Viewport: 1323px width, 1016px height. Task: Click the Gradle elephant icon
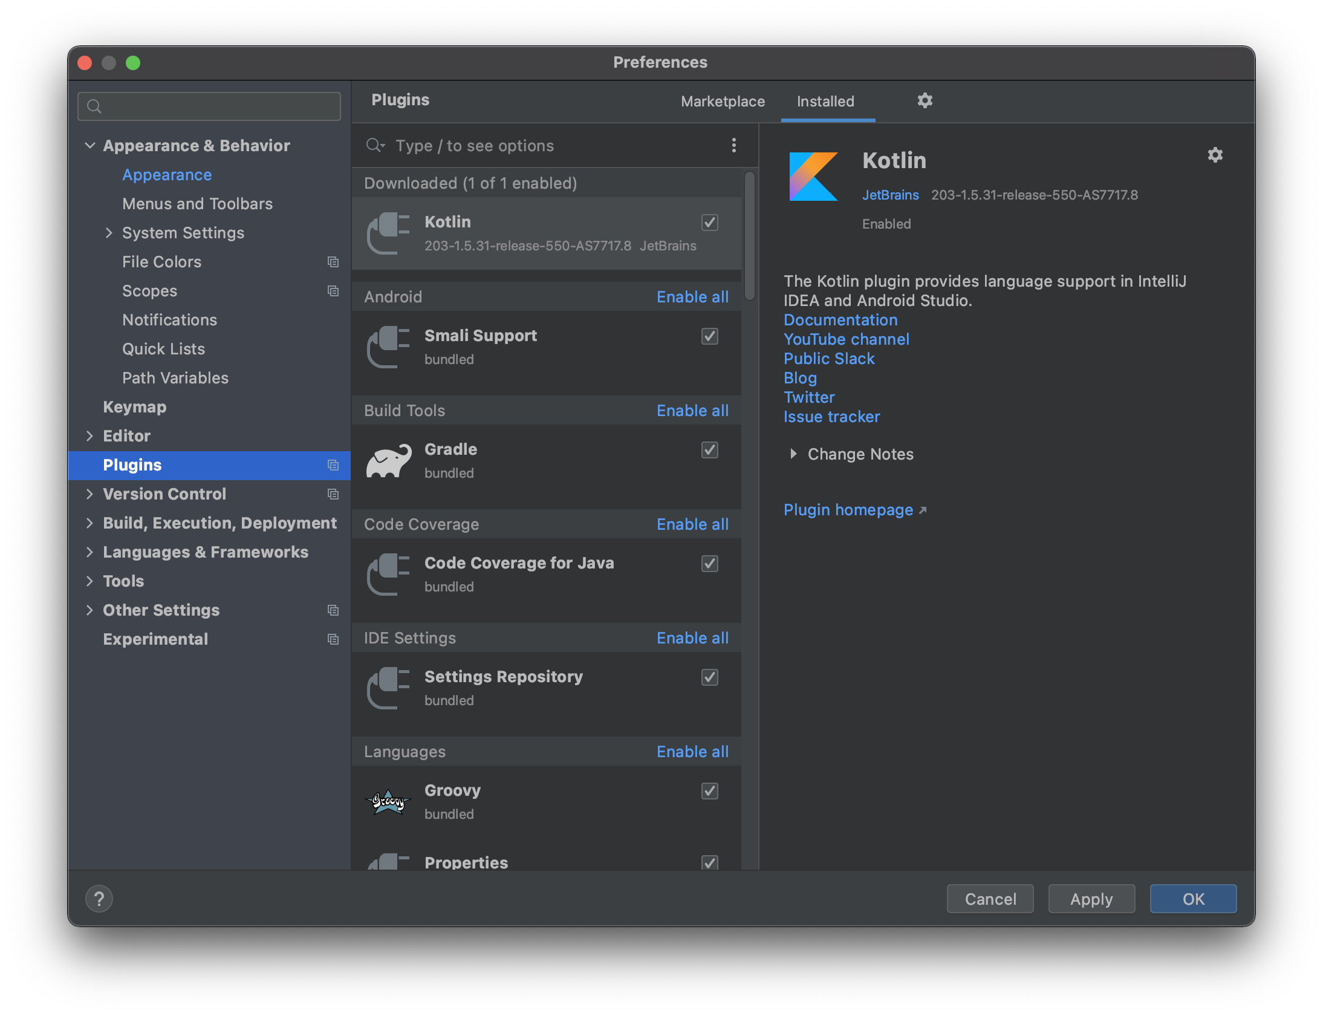pos(389,461)
